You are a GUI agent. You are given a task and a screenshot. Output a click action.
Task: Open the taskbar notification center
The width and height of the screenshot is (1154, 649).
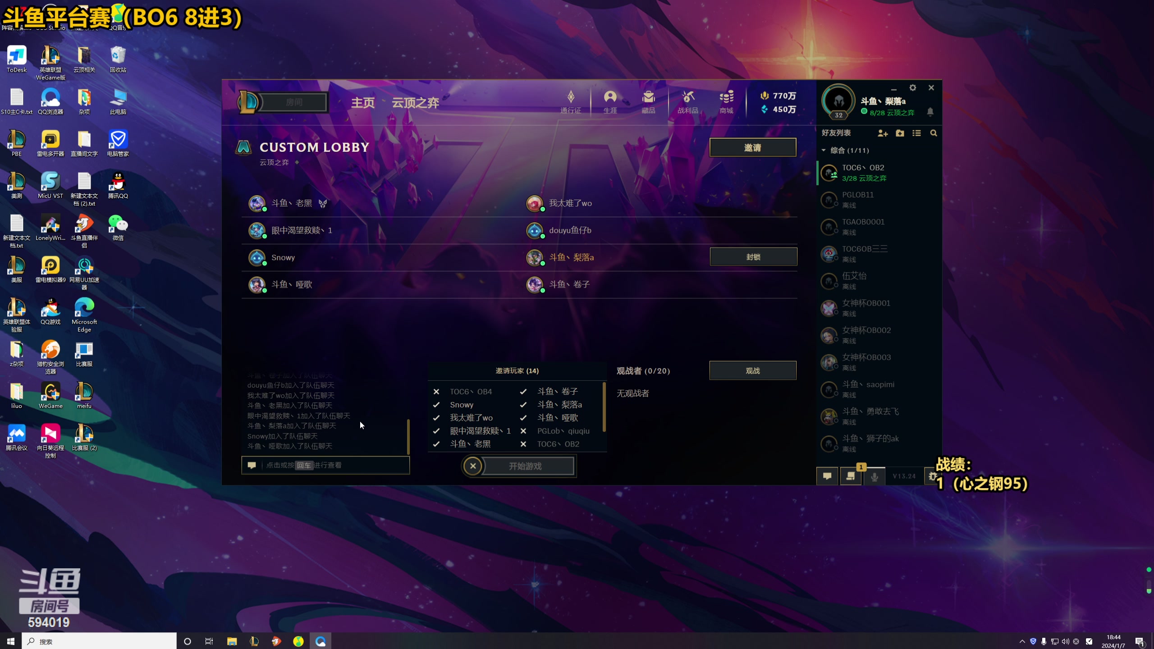[x=1140, y=641]
